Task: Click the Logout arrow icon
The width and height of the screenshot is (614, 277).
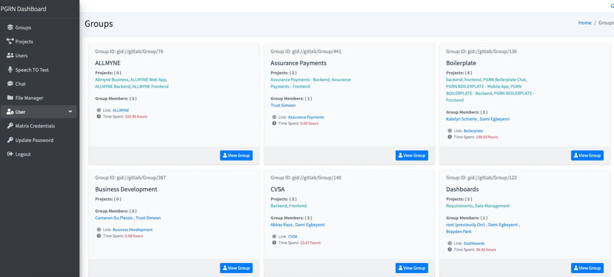Action: tap(10, 154)
